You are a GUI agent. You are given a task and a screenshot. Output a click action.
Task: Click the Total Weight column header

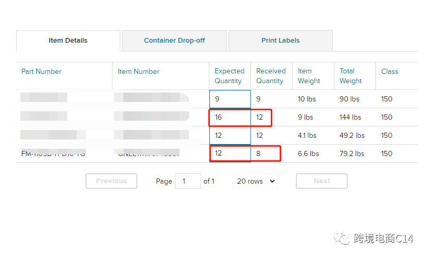pos(350,76)
